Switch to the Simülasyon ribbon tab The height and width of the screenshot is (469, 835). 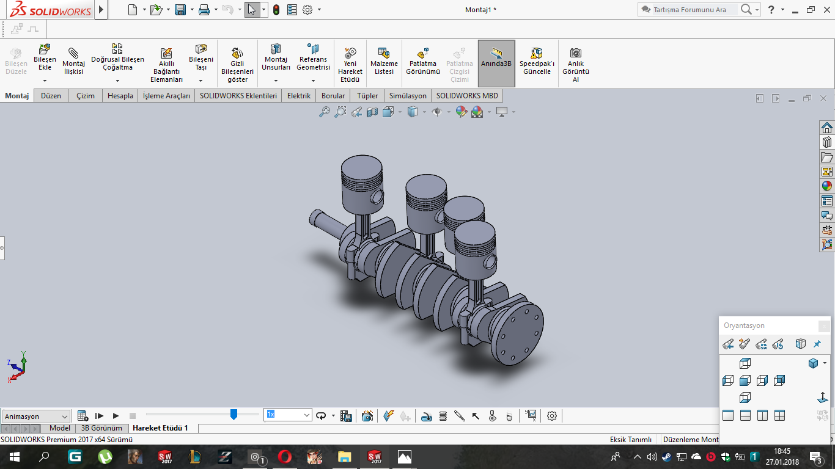pyautogui.click(x=408, y=96)
